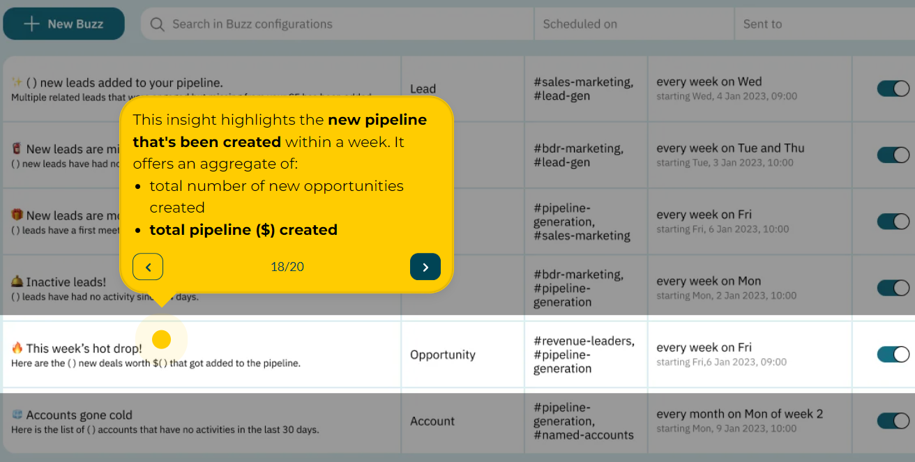Open the This week's hot drop row title
Image resolution: width=915 pixels, height=462 pixels.
[x=84, y=348]
